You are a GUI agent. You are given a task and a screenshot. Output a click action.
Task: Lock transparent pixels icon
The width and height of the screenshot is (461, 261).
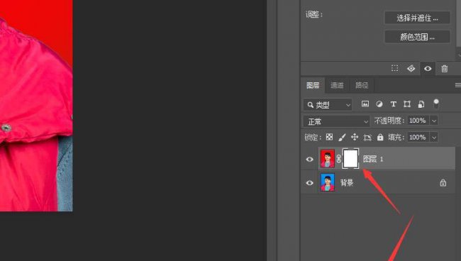pyautogui.click(x=329, y=137)
